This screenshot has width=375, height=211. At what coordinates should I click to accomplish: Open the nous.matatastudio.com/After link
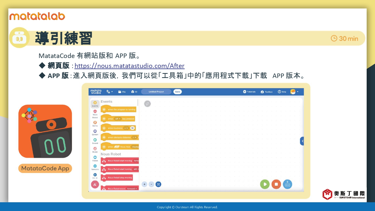click(129, 66)
